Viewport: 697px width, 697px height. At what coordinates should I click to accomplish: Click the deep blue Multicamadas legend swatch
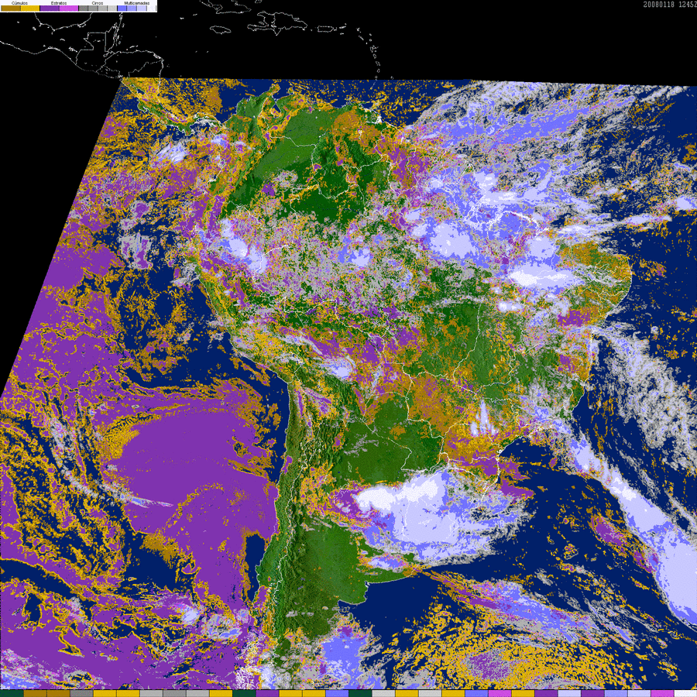pyautogui.click(x=122, y=8)
